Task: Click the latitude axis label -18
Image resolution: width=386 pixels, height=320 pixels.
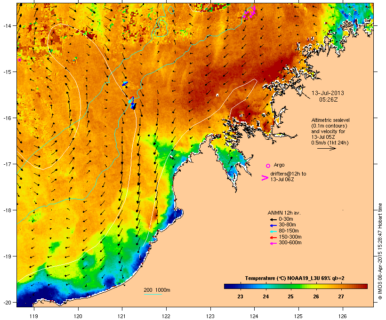Action: [7, 210]
